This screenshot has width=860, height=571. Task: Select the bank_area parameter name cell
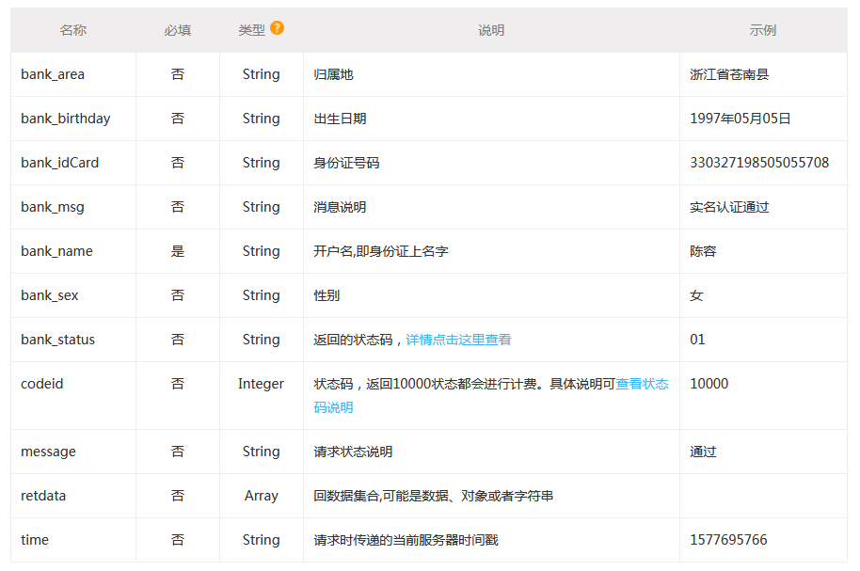pyautogui.click(x=53, y=74)
